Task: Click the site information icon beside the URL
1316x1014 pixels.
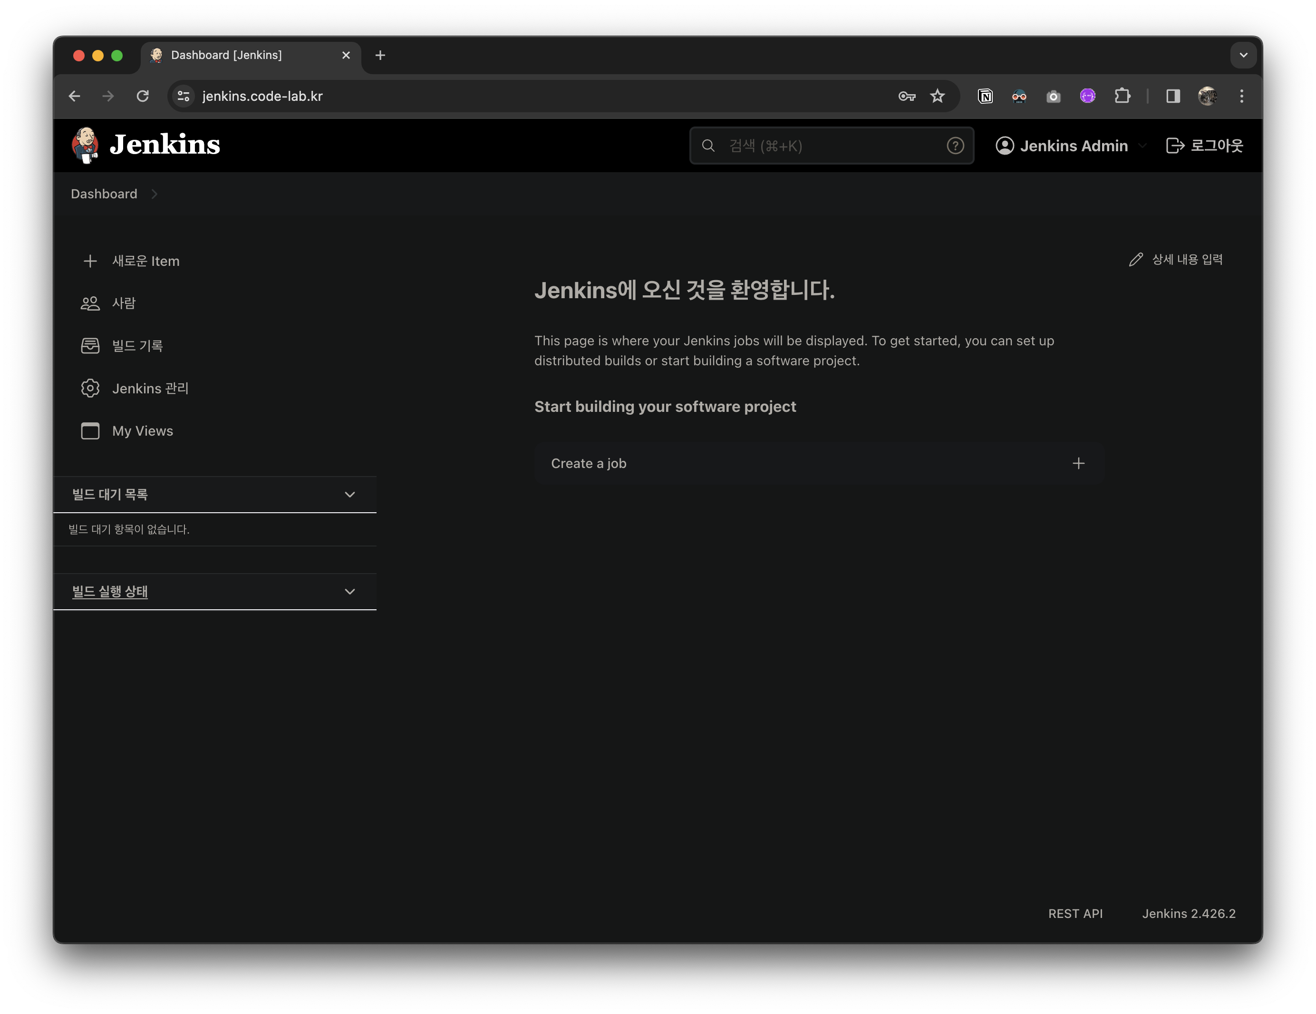Action: click(184, 97)
